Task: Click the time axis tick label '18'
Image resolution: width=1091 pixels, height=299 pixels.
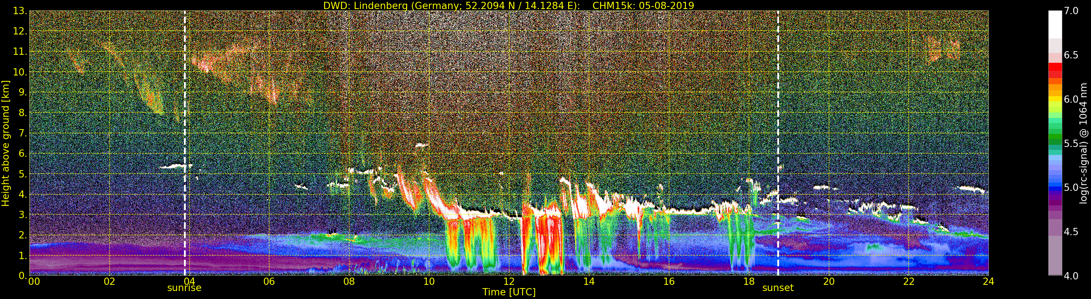Action: pos(749,281)
